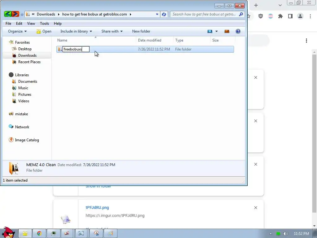317x238 pixels.
Task: Expand the Share with dropdown
Action: pos(112,31)
